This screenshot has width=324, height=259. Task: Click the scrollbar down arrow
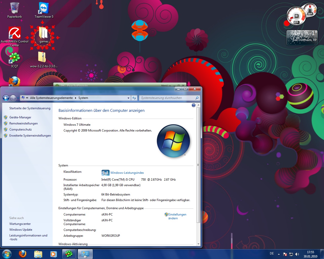pyautogui.click(x=198, y=244)
